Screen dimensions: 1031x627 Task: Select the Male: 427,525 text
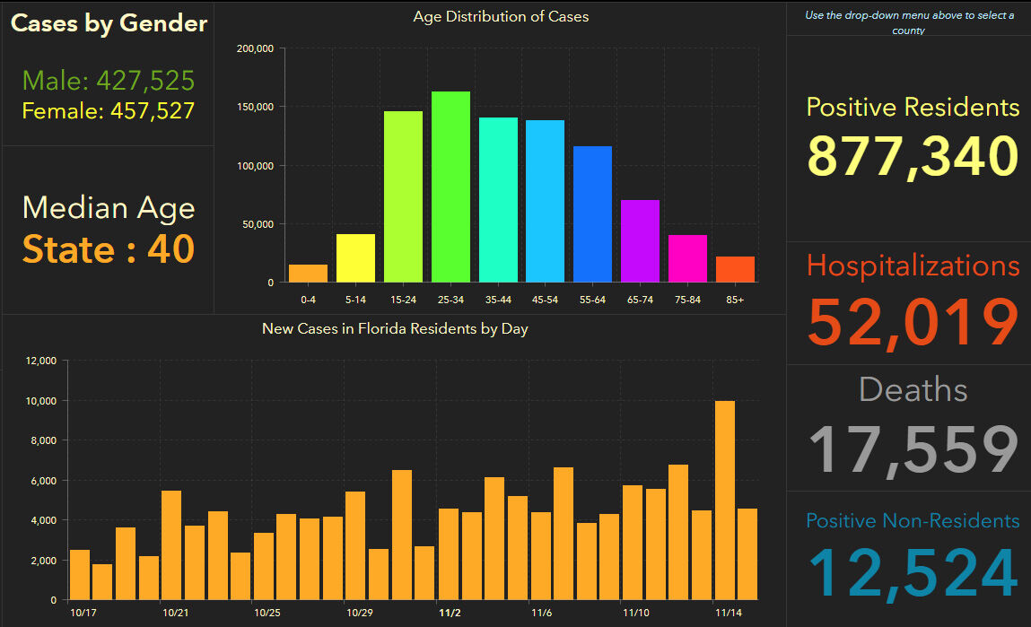point(109,81)
